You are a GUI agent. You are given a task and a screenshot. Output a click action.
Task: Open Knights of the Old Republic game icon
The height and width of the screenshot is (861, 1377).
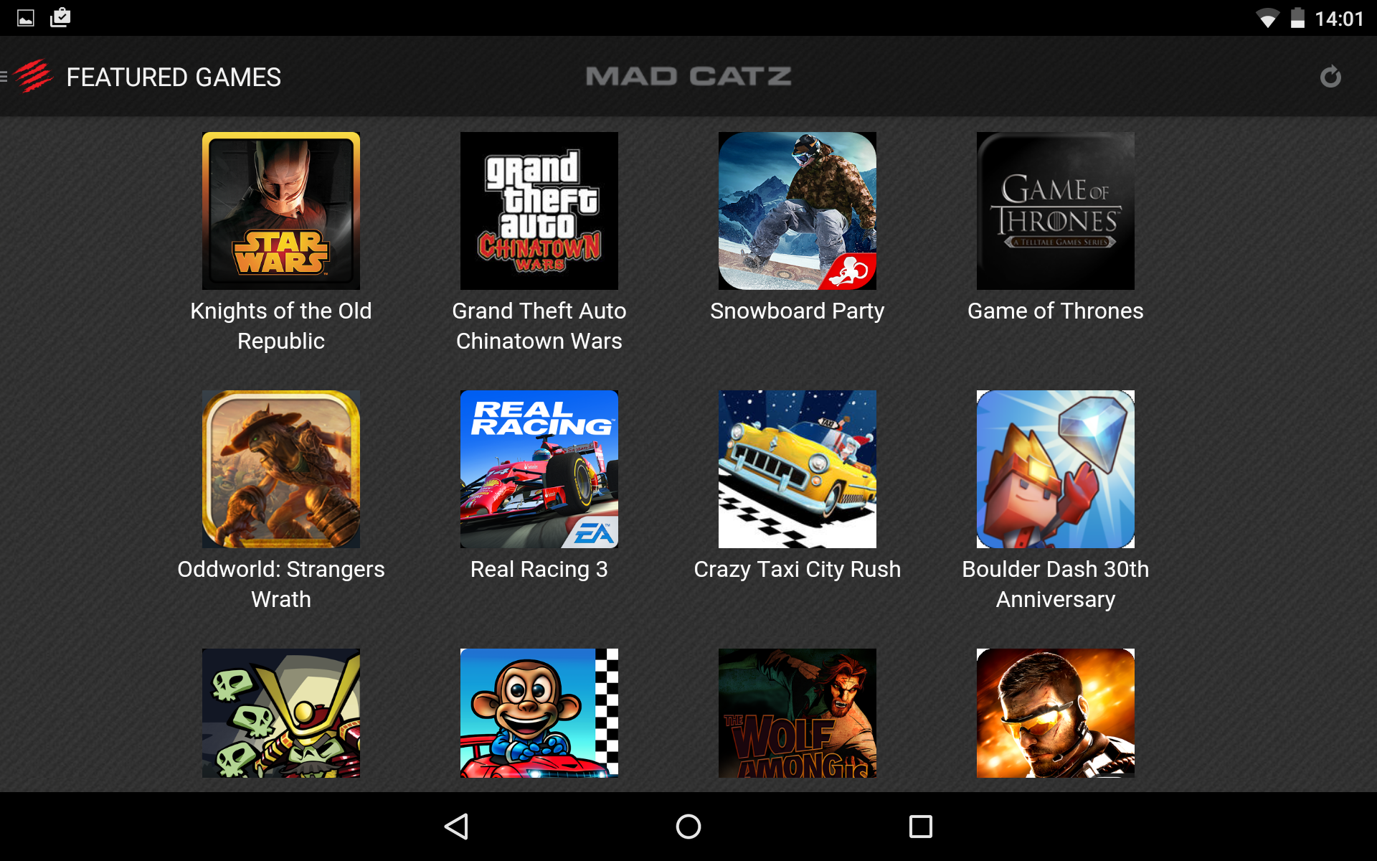(281, 211)
